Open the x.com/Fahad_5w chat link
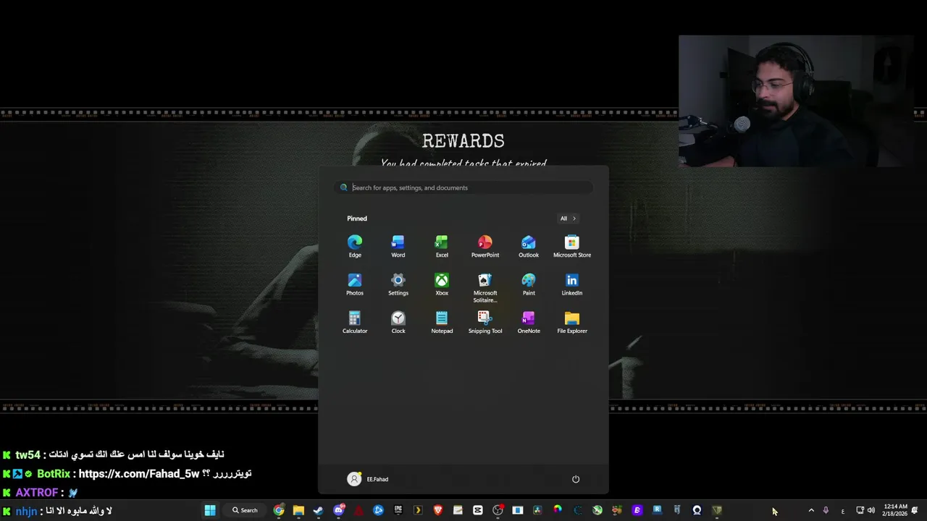The height and width of the screenshot is (521, 927). [139, 474]
